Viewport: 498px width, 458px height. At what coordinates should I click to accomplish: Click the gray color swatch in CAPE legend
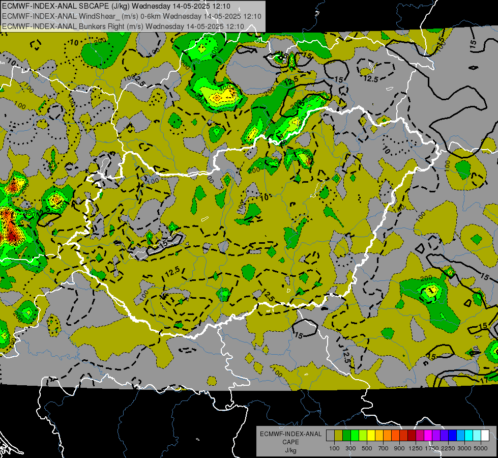click(330, 435)
